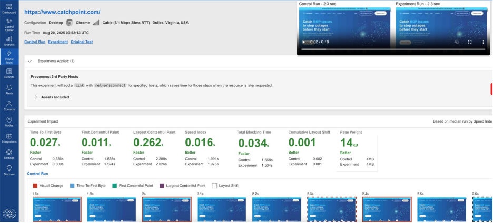Open the Control Center sidebar icon
493x223 pixels.
9,21
